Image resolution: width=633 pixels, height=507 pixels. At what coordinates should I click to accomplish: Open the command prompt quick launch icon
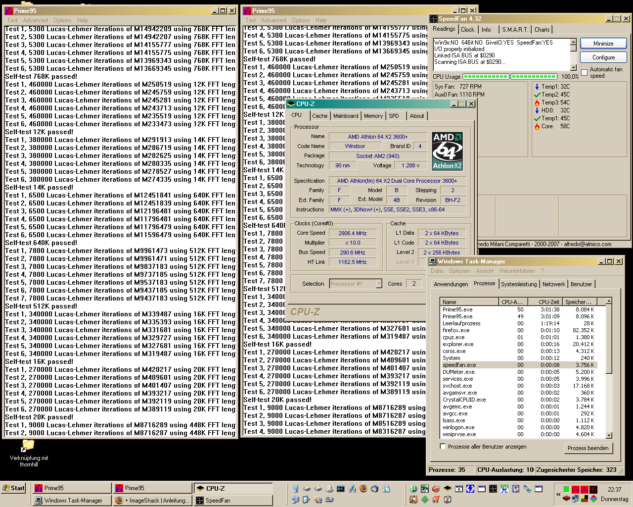(340, 489)
